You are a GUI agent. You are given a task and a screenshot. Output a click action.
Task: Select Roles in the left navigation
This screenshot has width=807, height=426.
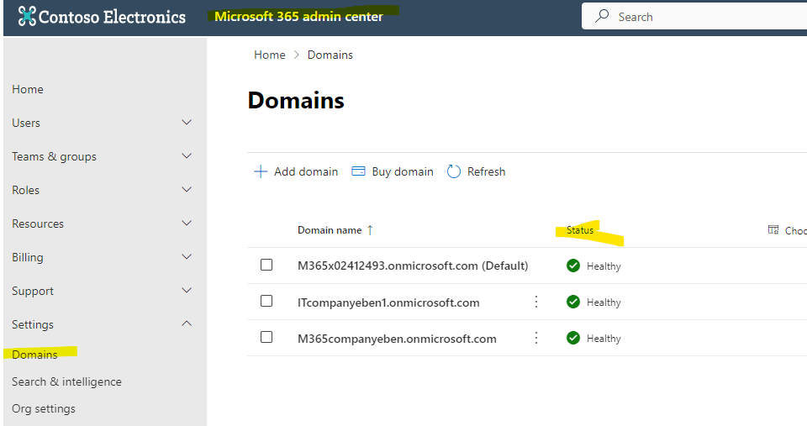click(26, 190)
